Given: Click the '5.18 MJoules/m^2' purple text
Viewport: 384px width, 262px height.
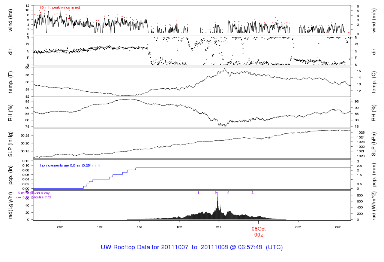Looking at the screenshot, I should click(x=37, y=197).
